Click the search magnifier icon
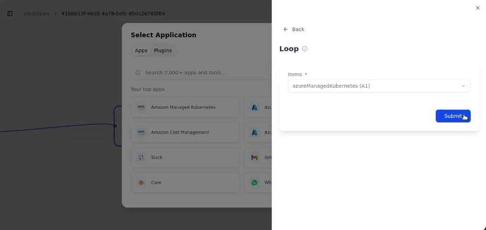The image size is (486, 230). click(x=138, y=73)
